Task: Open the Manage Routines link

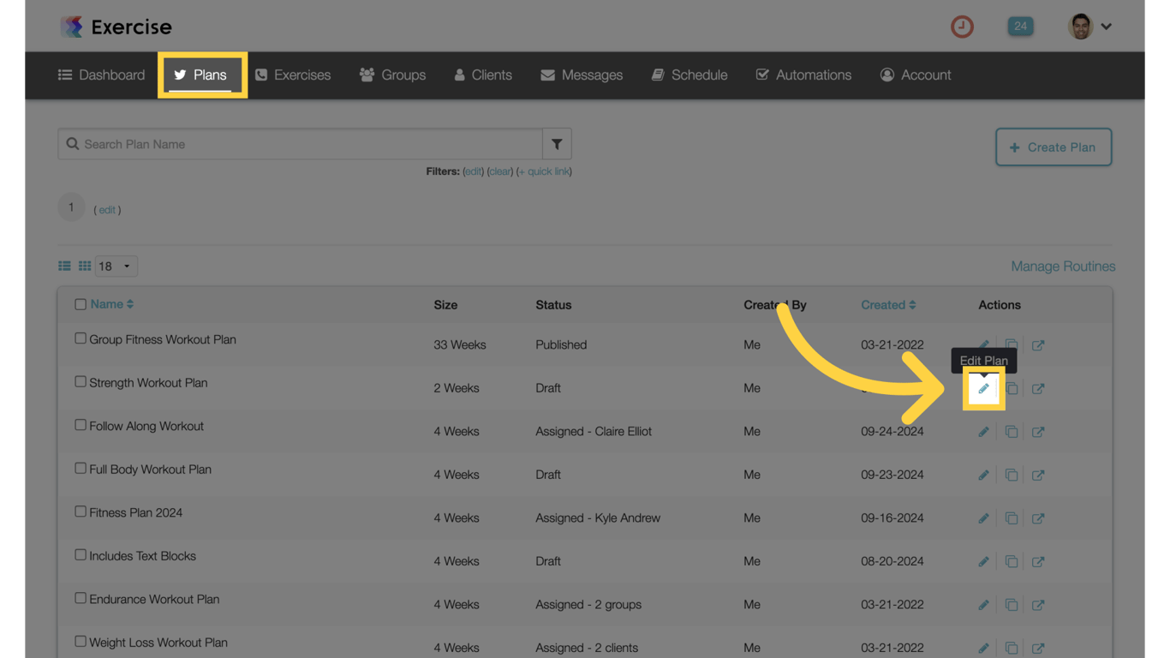Action: click(1062, 266)
